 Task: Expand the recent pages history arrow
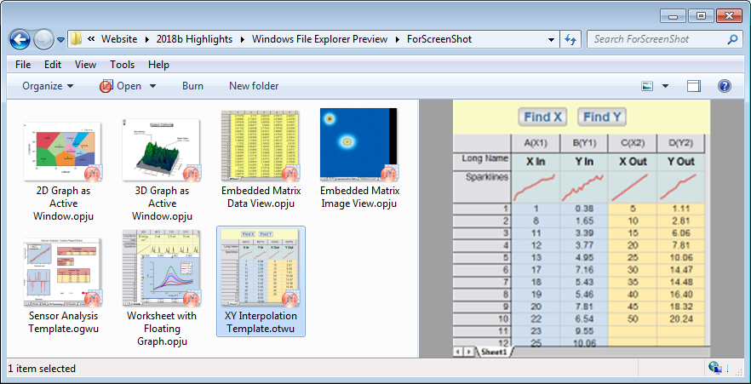[61, 40]
